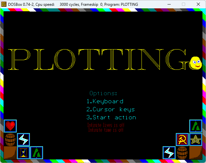Click the hammer and sickle tile

pyautogui.click(x=182, y=140)
